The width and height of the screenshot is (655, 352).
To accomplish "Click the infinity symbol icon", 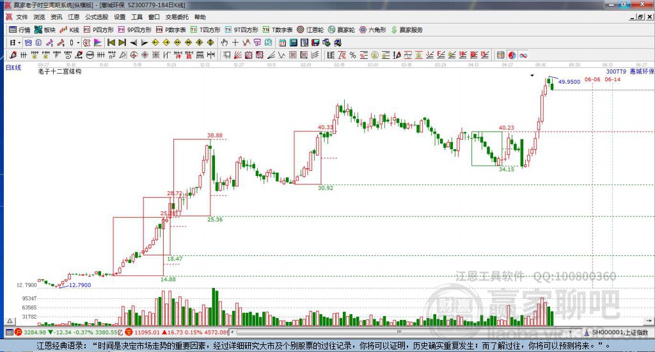I will [x=523, y=55].
